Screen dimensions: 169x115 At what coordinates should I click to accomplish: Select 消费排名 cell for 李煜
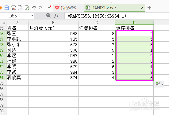pos(97,55)
